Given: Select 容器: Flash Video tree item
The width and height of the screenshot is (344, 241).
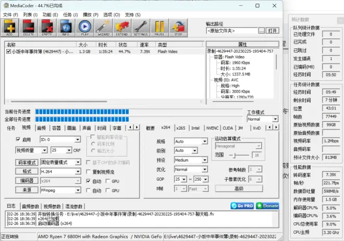Looking at the screenshot, I should 229,57.
